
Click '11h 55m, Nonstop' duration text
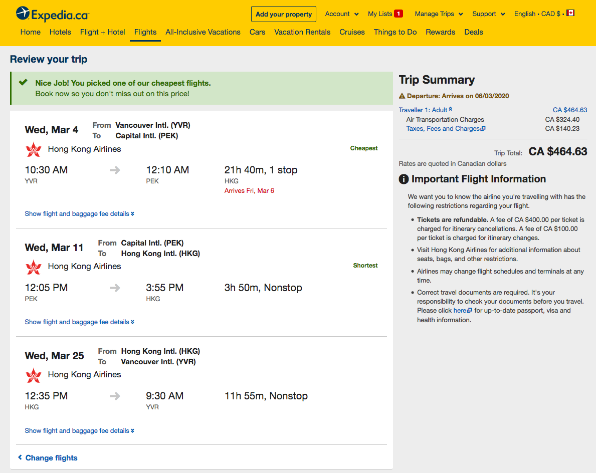click(266, 396)
